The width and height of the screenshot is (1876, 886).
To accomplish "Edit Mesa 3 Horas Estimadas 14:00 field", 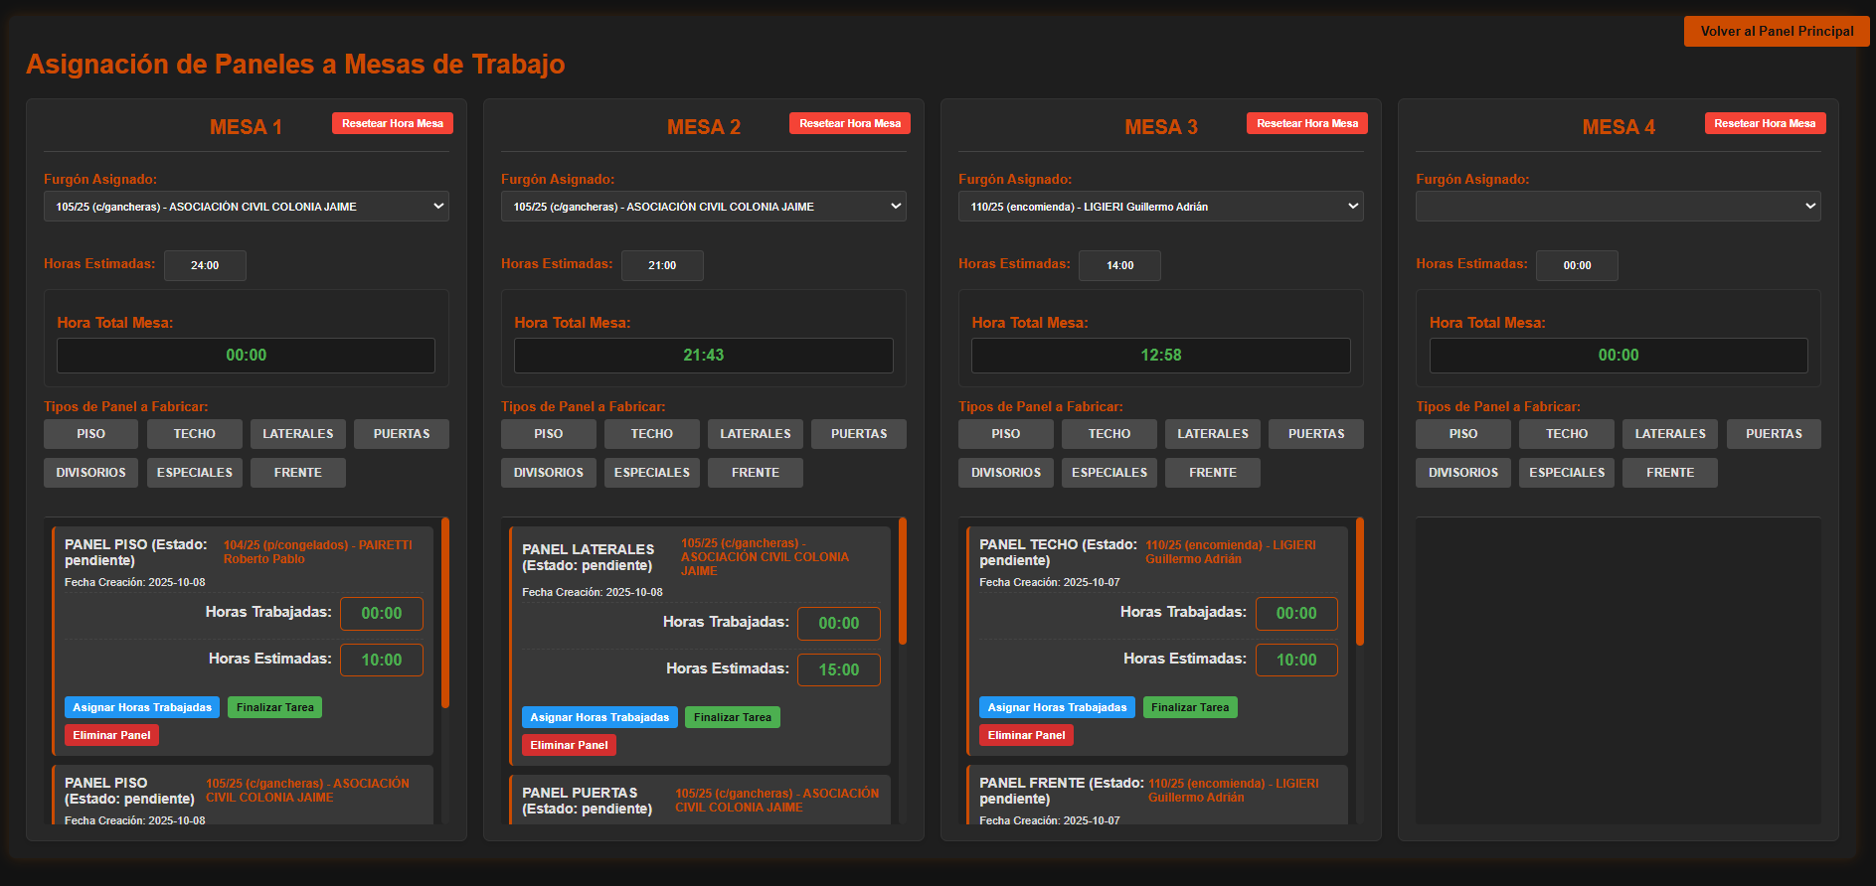I will pyautogui.click(x=1119, y=265).
